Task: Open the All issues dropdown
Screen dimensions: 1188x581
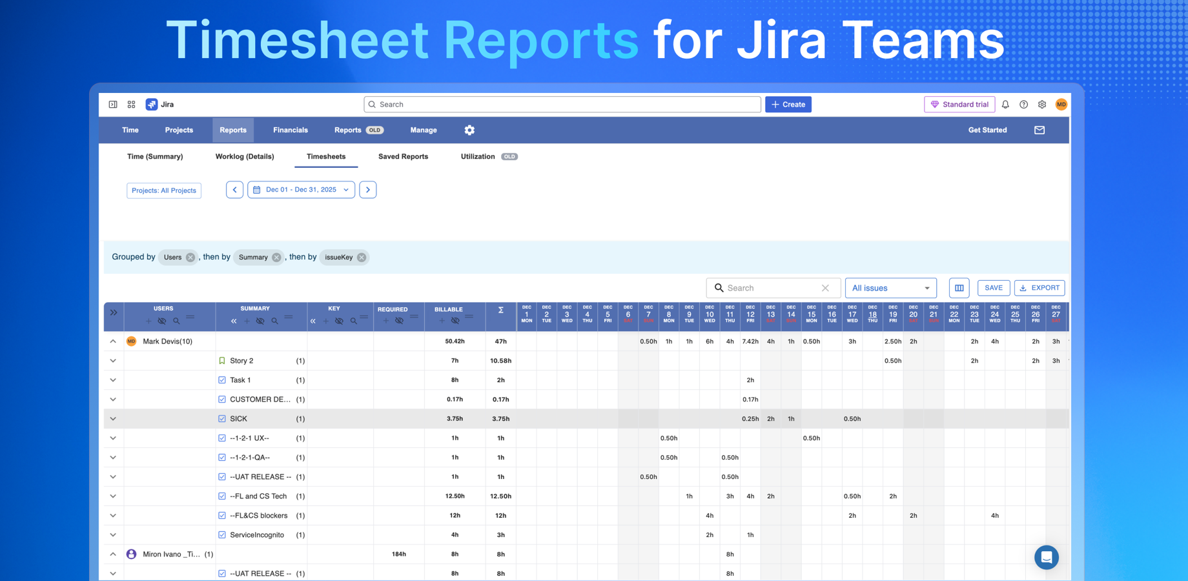Action: click(890, 288)
